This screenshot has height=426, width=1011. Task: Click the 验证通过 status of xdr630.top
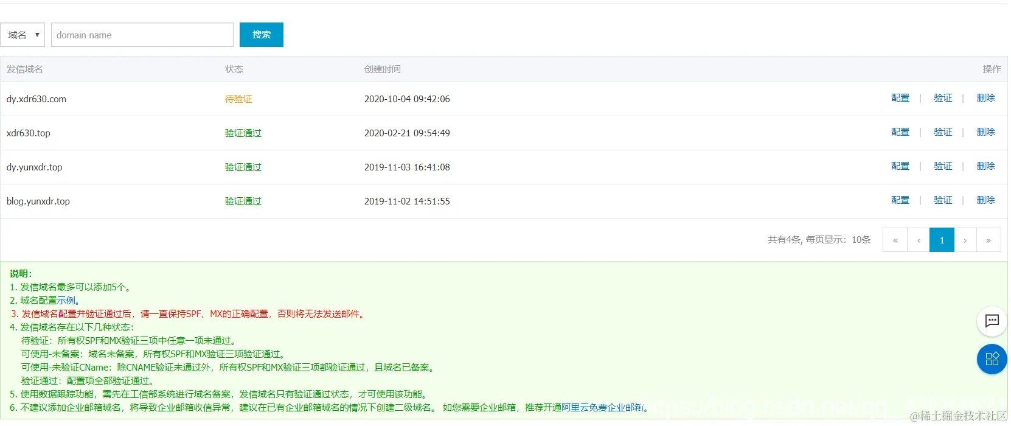pos(243,133)
